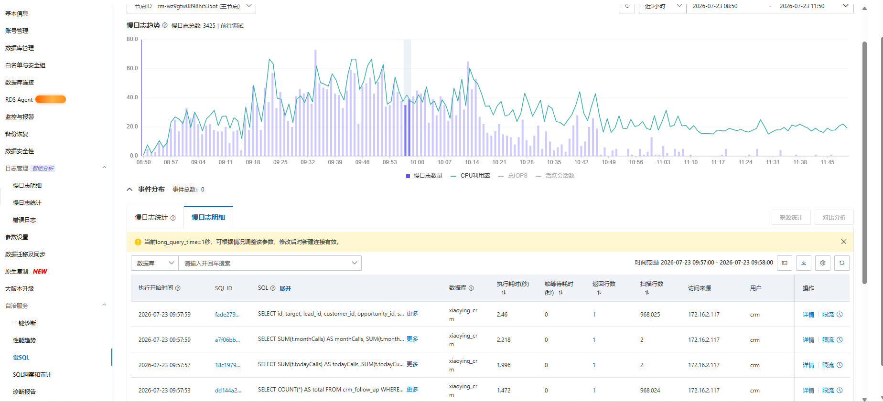Click the clock icon in the first row
Viewport: 883px width, 402px height.
[x=840, y=314]
